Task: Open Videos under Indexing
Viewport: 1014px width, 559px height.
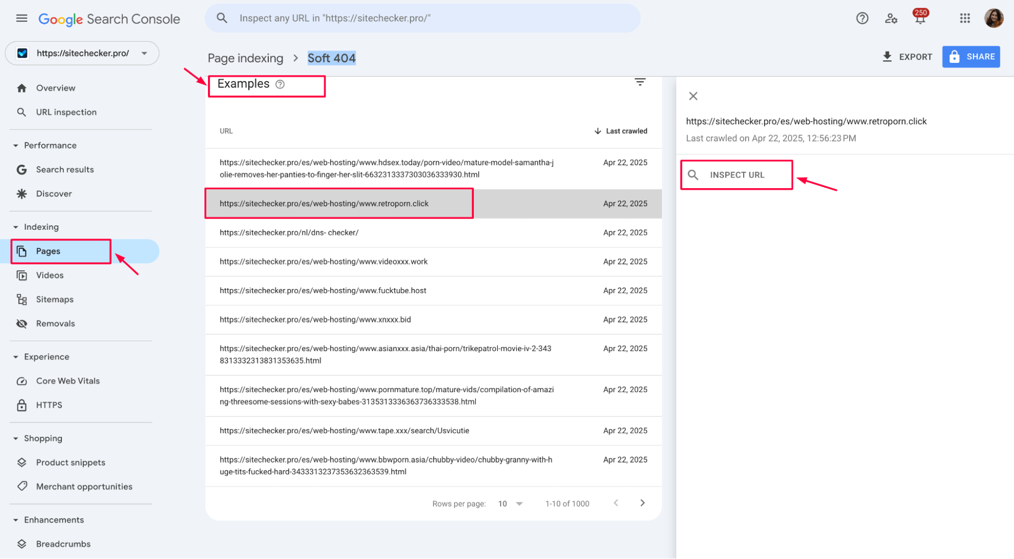Action: pos(50,275)
